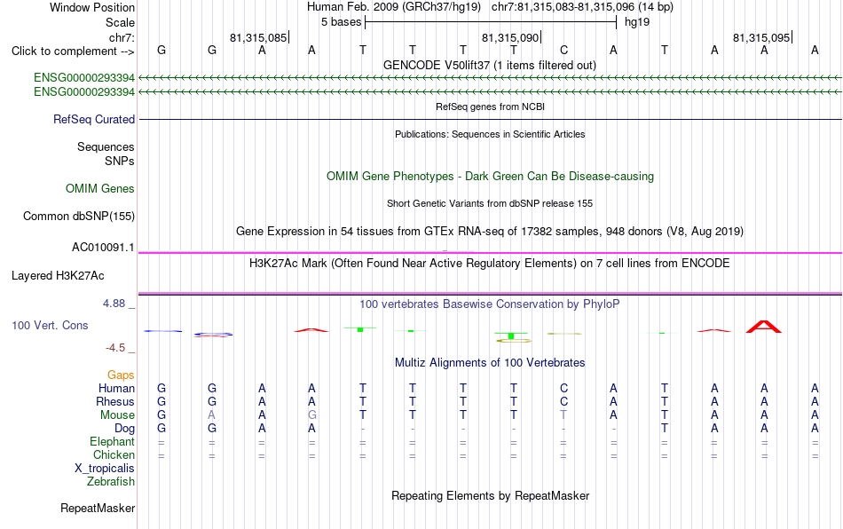Click the RepeatMasker track label
The width and height of the screenshot is (843, 529).
point(98,508)
